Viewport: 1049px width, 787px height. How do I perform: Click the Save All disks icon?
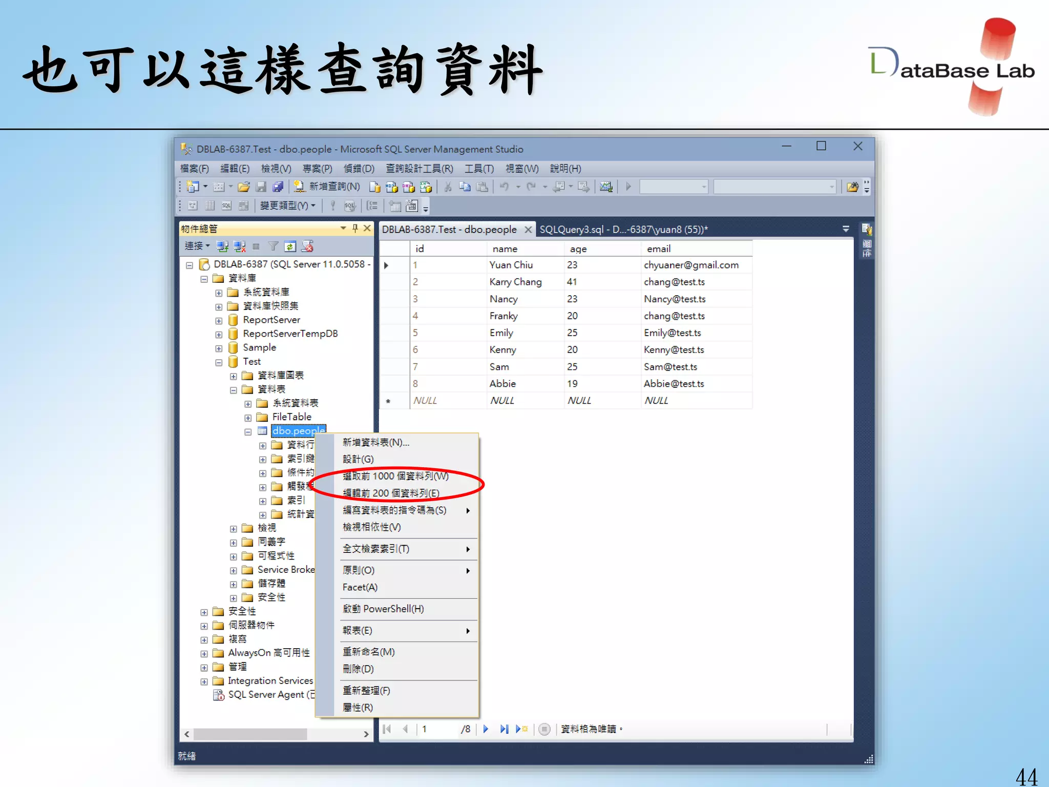(x=278, y=187)
